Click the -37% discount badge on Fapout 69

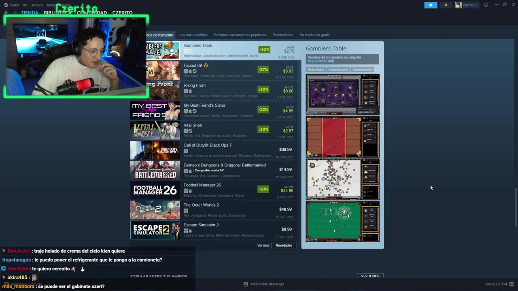[x=263, y=70]
